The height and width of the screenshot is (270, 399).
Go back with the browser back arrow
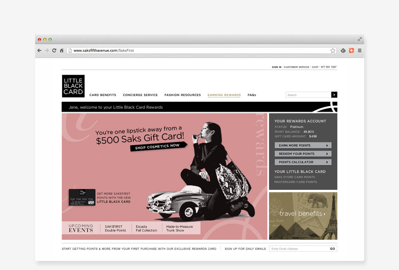pyautogui.click(x=39, y=50)
